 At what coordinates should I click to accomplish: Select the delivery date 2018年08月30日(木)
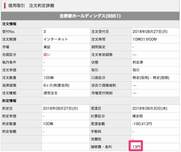[150, 108]
